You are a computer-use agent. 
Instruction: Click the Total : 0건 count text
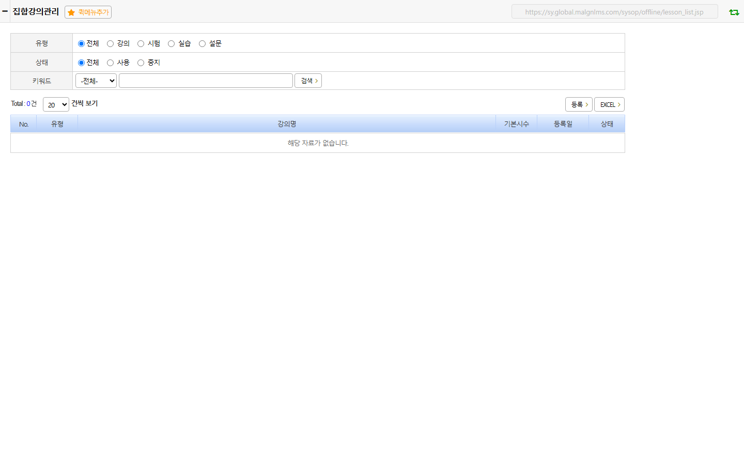coord(24,104)
